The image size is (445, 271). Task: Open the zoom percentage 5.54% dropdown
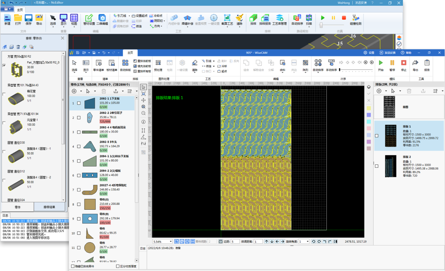[x=171, y=241]
